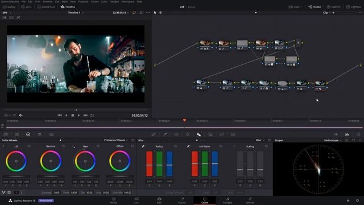
Task: Reset the Gamma color wheel
Action: click(x=64, y=146)
